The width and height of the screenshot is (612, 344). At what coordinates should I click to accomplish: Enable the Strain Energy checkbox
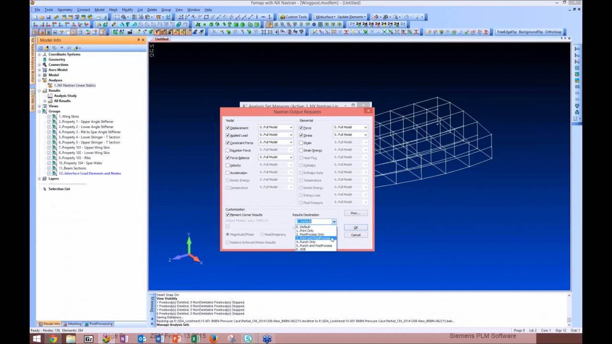301,150
